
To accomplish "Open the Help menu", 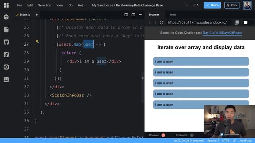I will tap(81, 5).
